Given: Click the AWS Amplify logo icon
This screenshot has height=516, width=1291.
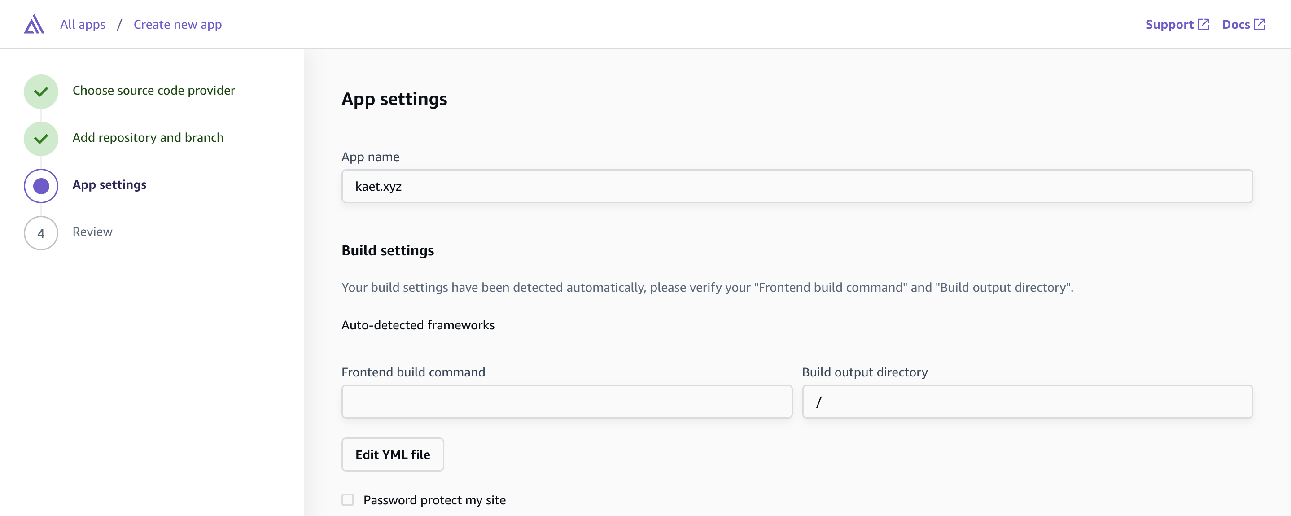Looking at the screenshot, I should coord(34,24).
